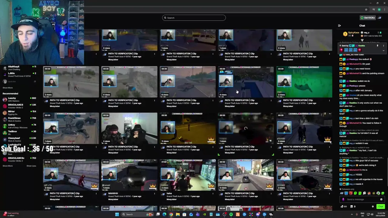Open Discord from the taskbar
This screenshot has height=218, width=388.
[258, 214]
